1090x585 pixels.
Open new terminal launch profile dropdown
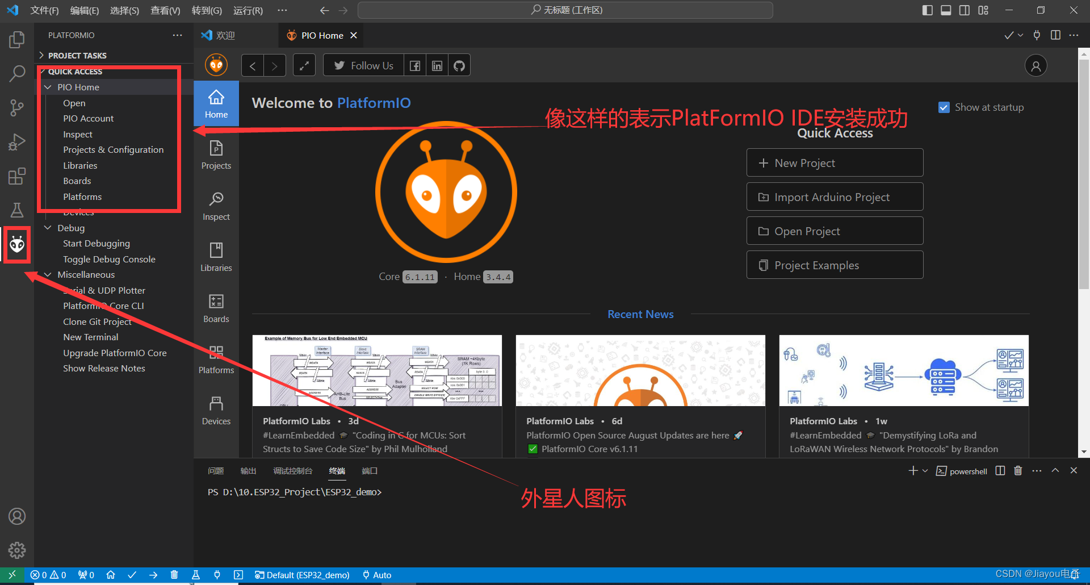point(925,471)
